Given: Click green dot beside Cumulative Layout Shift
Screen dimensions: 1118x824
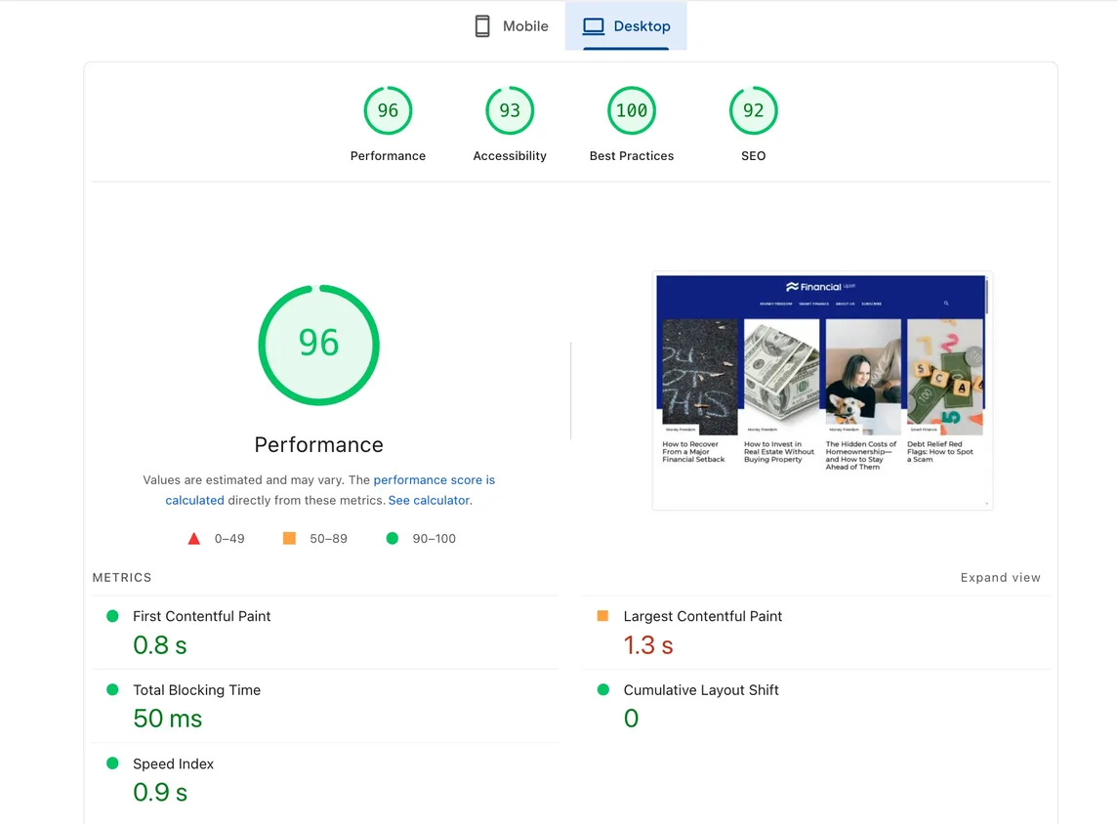Looking at the screenshot, I should tap(603, 689).
